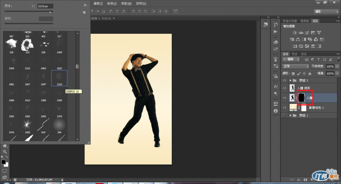Swap foreground and background colors

[x=7, y=158]
